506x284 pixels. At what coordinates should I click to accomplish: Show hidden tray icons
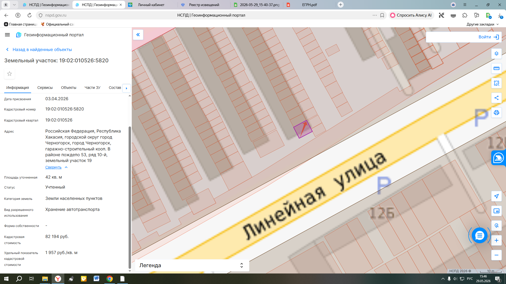click(x=443, y=279)
